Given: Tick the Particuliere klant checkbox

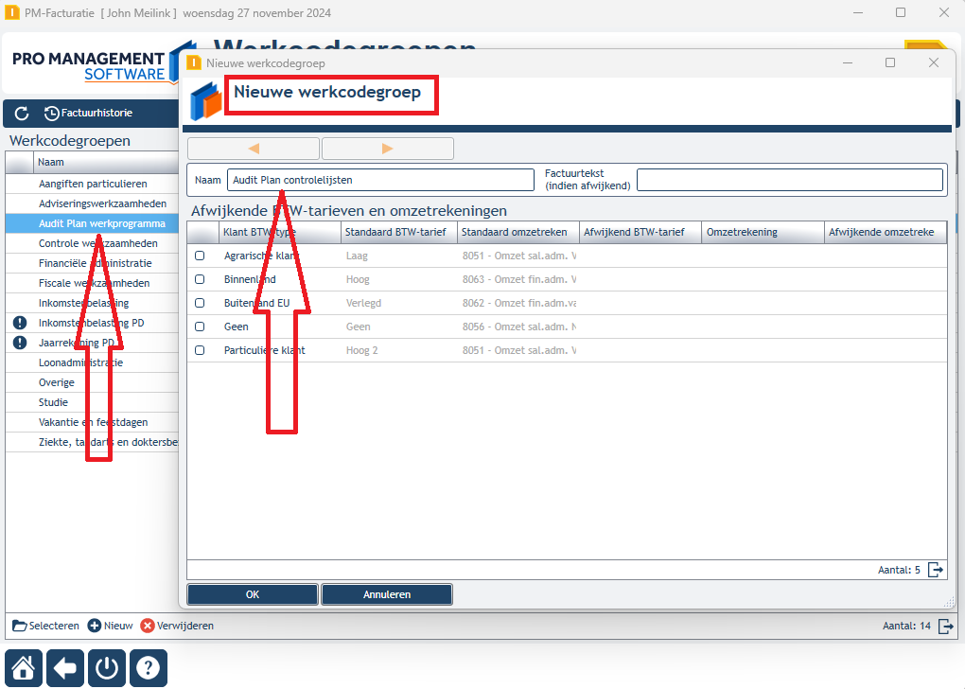Looking at the screenshot, I should pos(200,350).
